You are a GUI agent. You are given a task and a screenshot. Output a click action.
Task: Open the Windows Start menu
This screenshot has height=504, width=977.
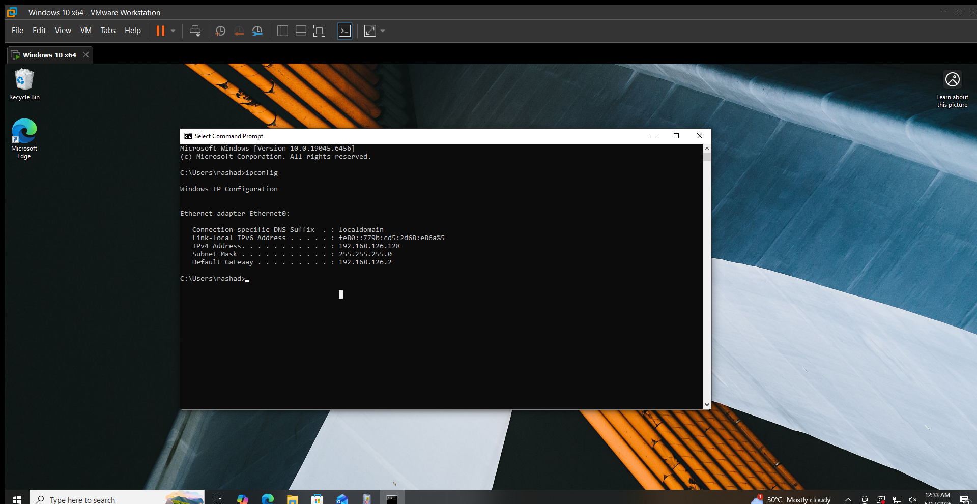[17, 499]
